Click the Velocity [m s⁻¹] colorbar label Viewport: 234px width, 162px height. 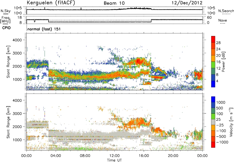(x=231, y=122)
